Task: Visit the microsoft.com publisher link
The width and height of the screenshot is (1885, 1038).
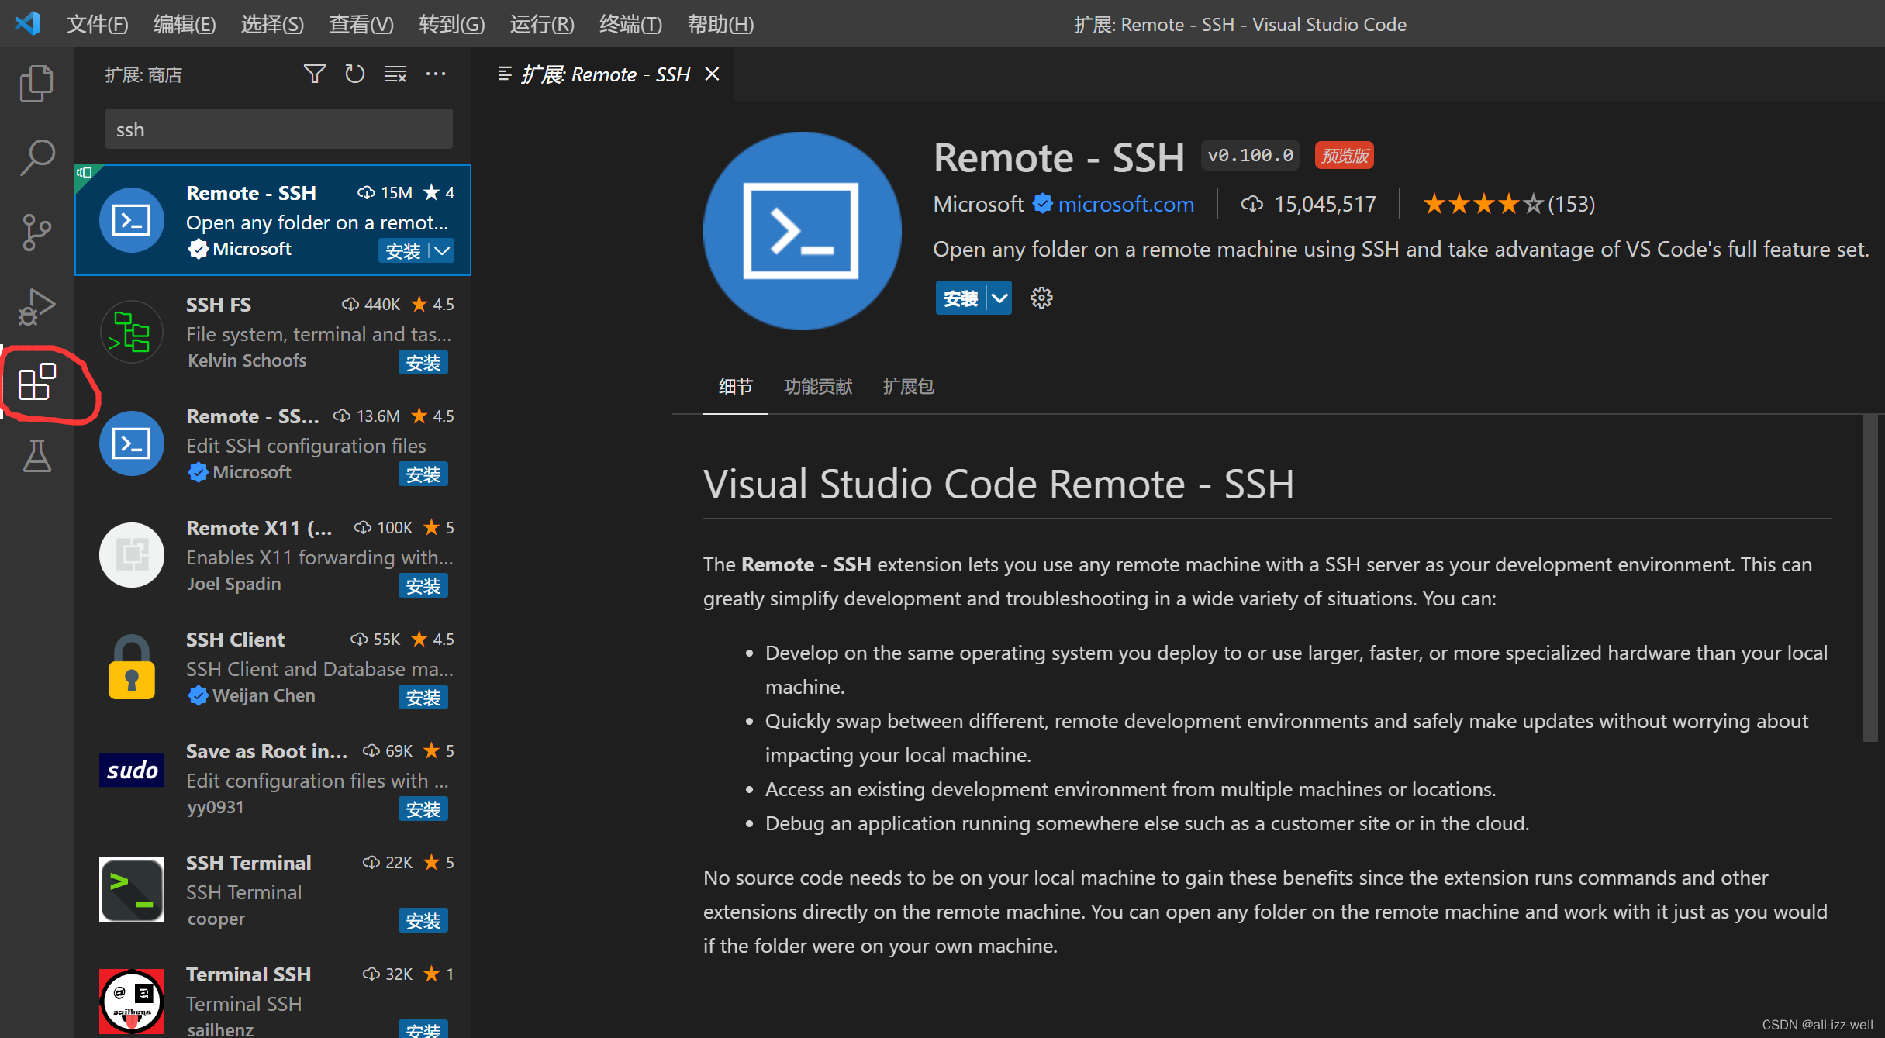Action: 1126,203
